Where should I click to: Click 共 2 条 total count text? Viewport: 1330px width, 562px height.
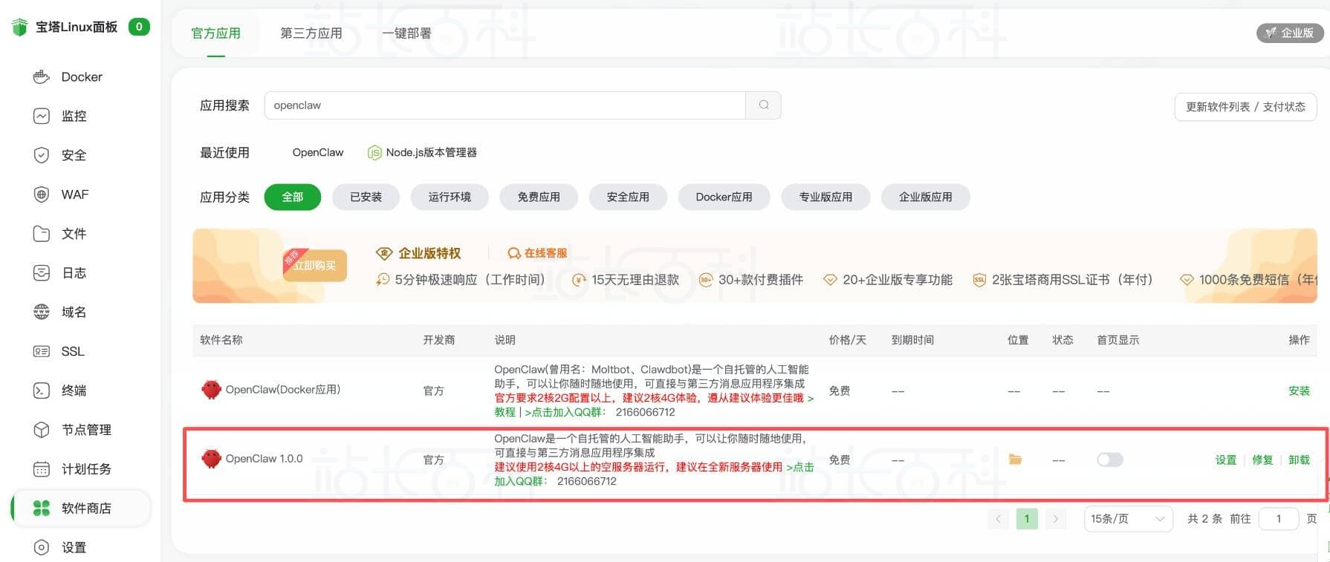pos(1204,519)
